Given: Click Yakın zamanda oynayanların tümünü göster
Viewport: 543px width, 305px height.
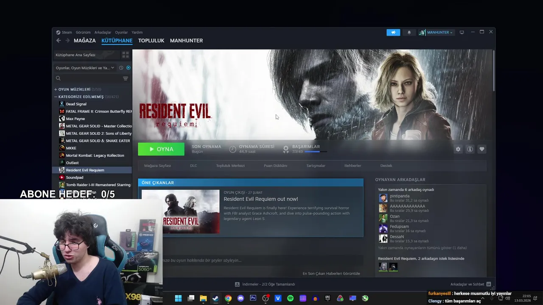Looking at the screenshot, I should pos(423,248).
